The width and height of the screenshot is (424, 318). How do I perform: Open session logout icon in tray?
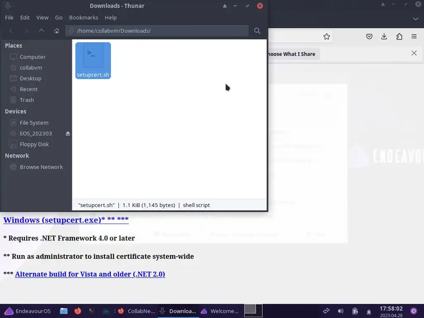pos(414,311)
